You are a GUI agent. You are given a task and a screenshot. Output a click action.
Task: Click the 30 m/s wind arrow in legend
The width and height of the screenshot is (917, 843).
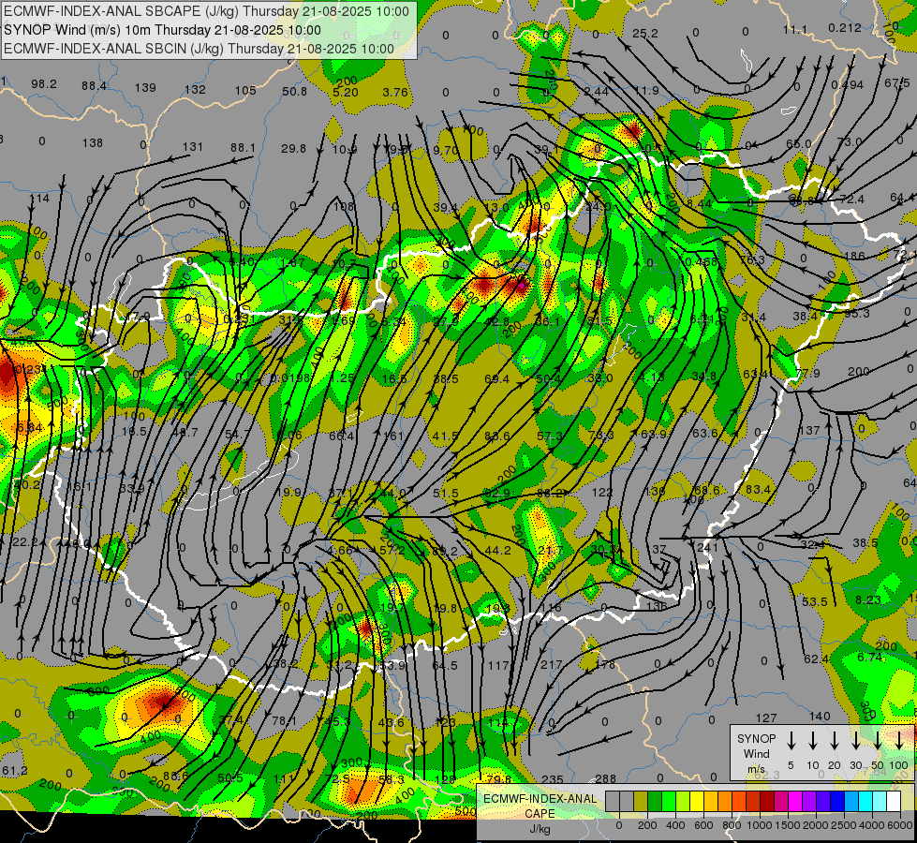click(x=855, y=740)
